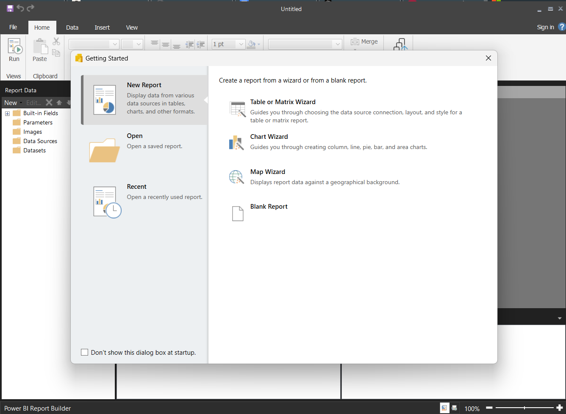Launch the Table or Matrix Wizard link
The width and height of the screenshot is (566, 414).
tap(283, 102)
